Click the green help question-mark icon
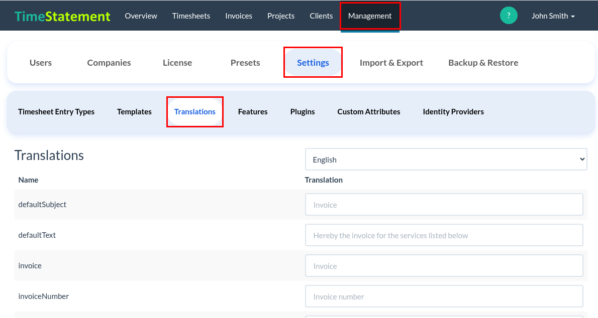This screenshot has height=318, width=598. coord(509,16)
